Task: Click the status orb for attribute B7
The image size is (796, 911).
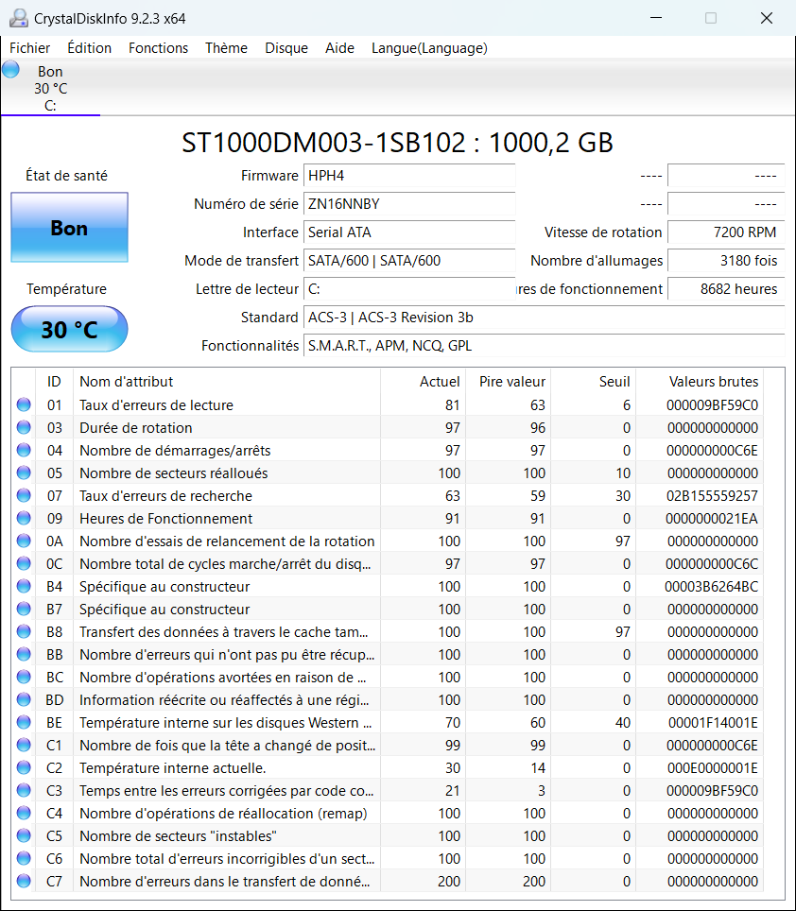Action: [24, 609]
